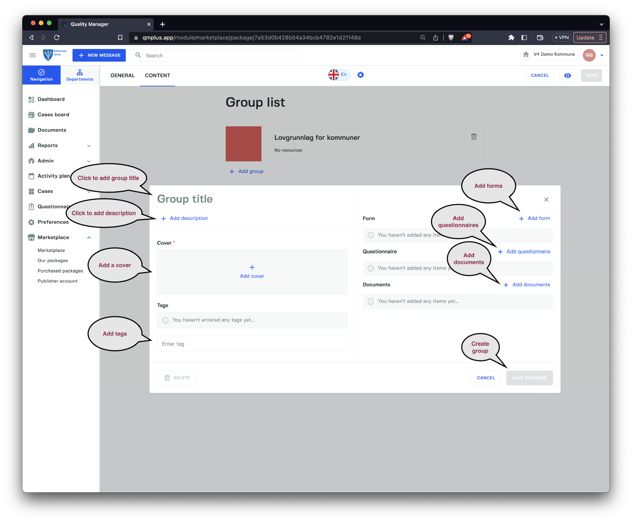Switch to the GENERAL tab
The width and height of the screenshot is (632, 522).
(x=122, y=75)
